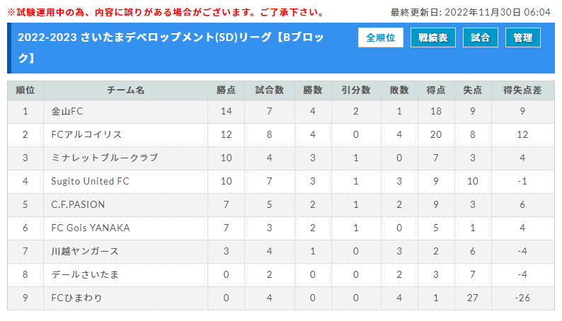Click the 順位 column header

tap(25, 91)
